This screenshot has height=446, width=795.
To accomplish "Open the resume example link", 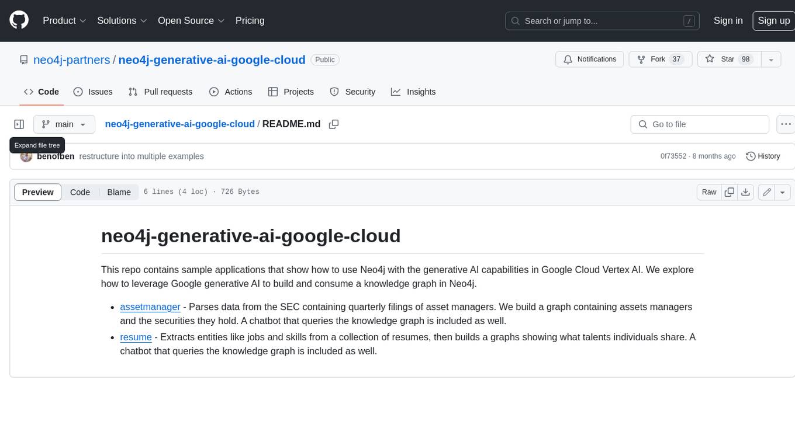I will pos(136,337).
